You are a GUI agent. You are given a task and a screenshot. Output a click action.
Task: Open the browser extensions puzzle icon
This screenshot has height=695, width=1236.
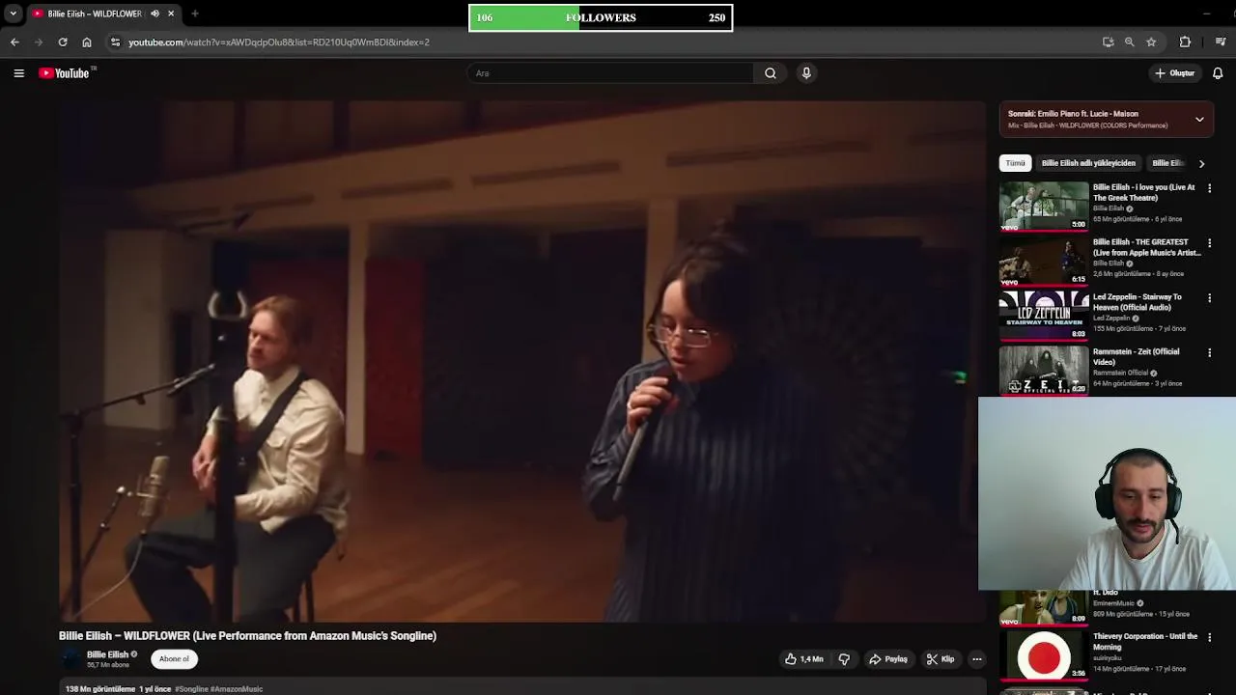click(1185, 42)
